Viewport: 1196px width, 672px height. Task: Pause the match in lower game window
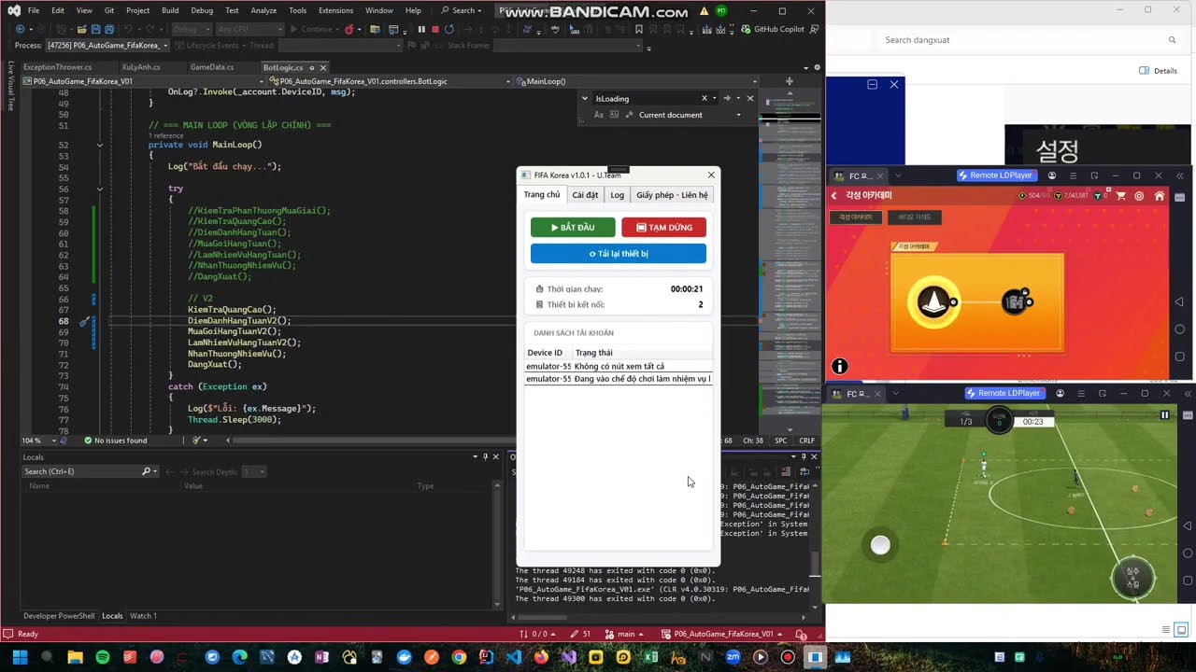1164,415
